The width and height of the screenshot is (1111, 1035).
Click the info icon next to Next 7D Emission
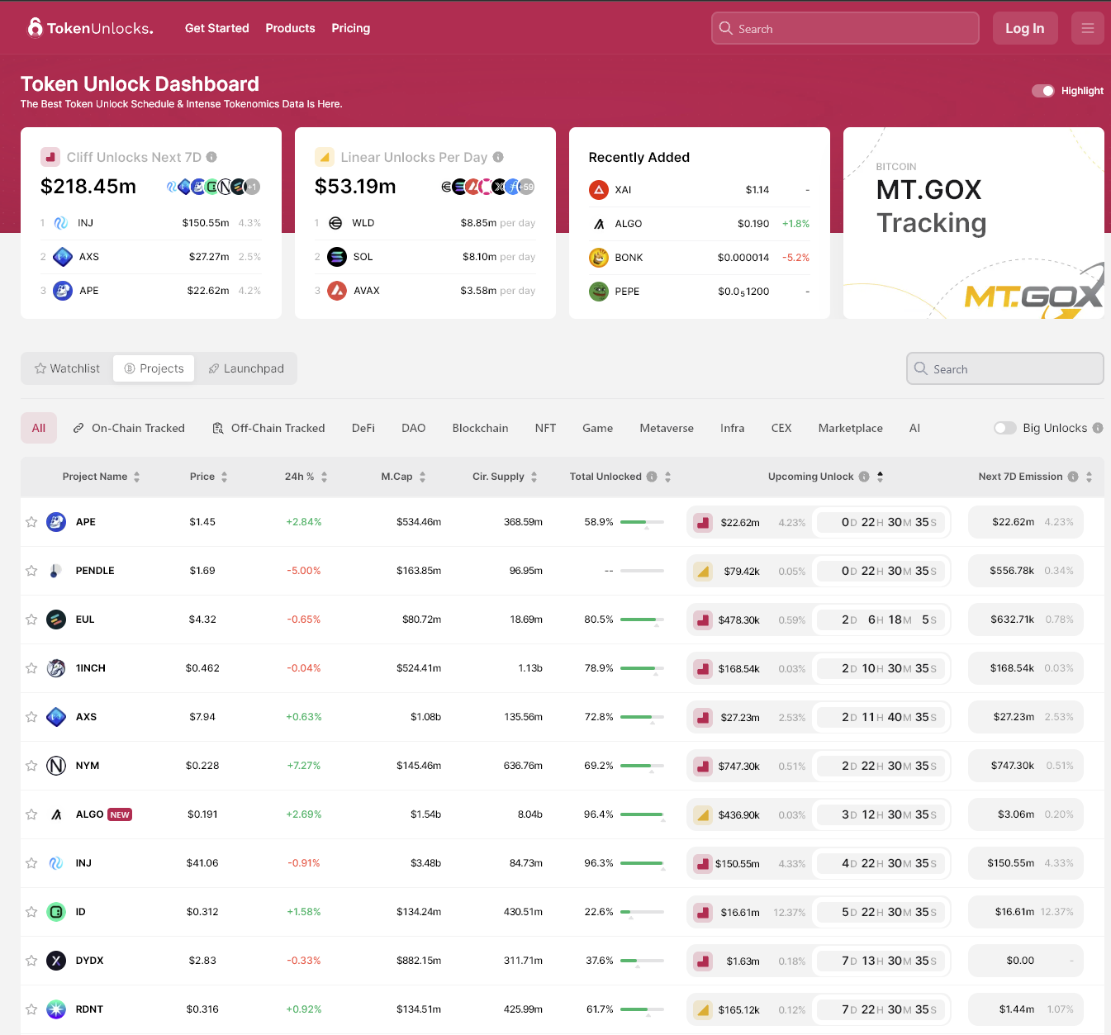pyautogui.click(x=1073, y=477)
